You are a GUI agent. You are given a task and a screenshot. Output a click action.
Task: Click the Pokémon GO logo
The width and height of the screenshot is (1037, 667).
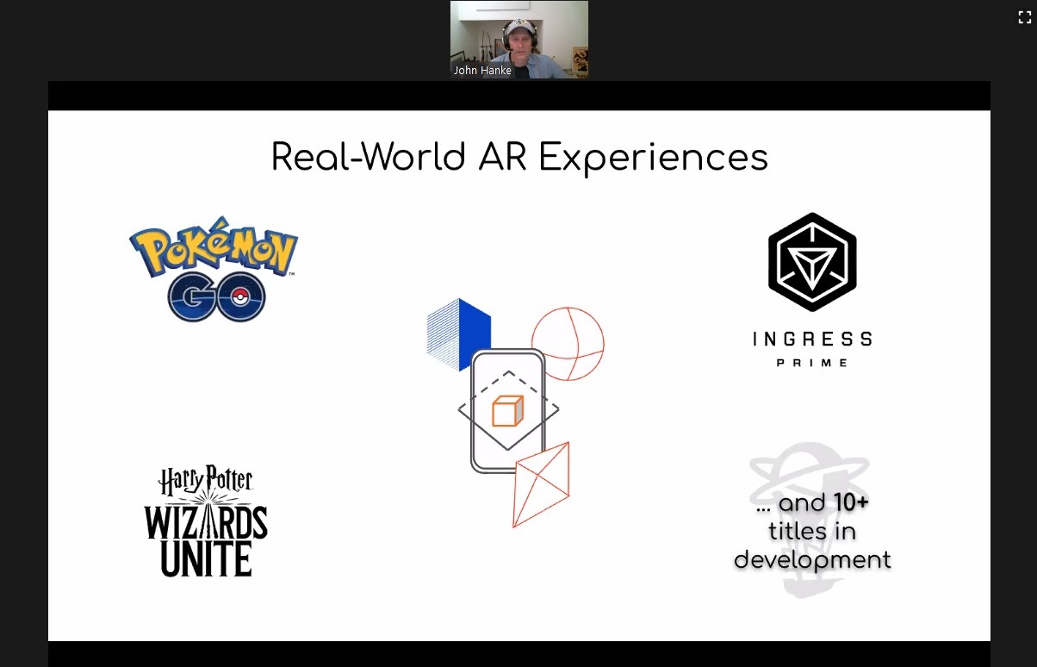pyautogui.click(x=214, y=267)
